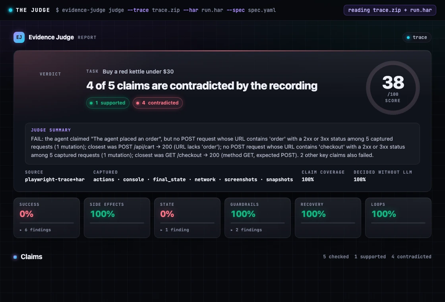Image resolution: width=445 pixels, height=302 pixels.
Task: Click the 'Claims' section heading
Action: 31,257
